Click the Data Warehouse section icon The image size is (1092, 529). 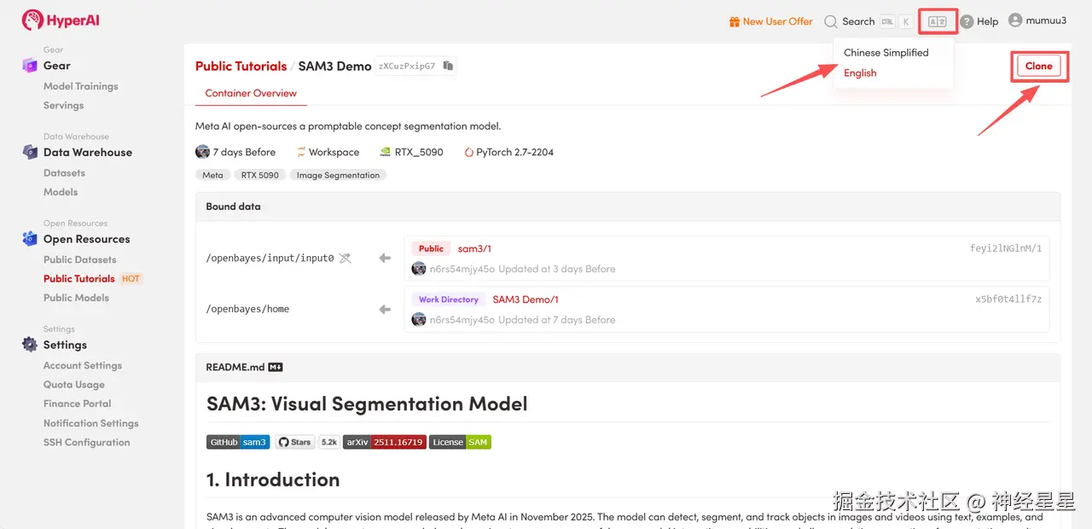coord(29,152)
